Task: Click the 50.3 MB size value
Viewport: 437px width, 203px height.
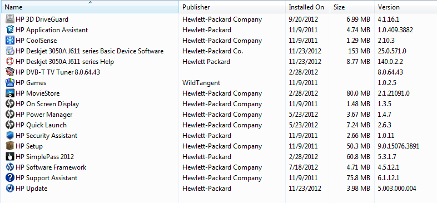Action: tap(359, 146)
